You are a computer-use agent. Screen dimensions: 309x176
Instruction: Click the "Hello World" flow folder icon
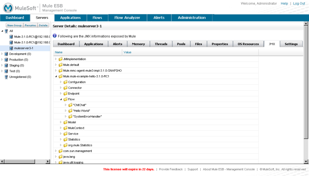[70, 111]
